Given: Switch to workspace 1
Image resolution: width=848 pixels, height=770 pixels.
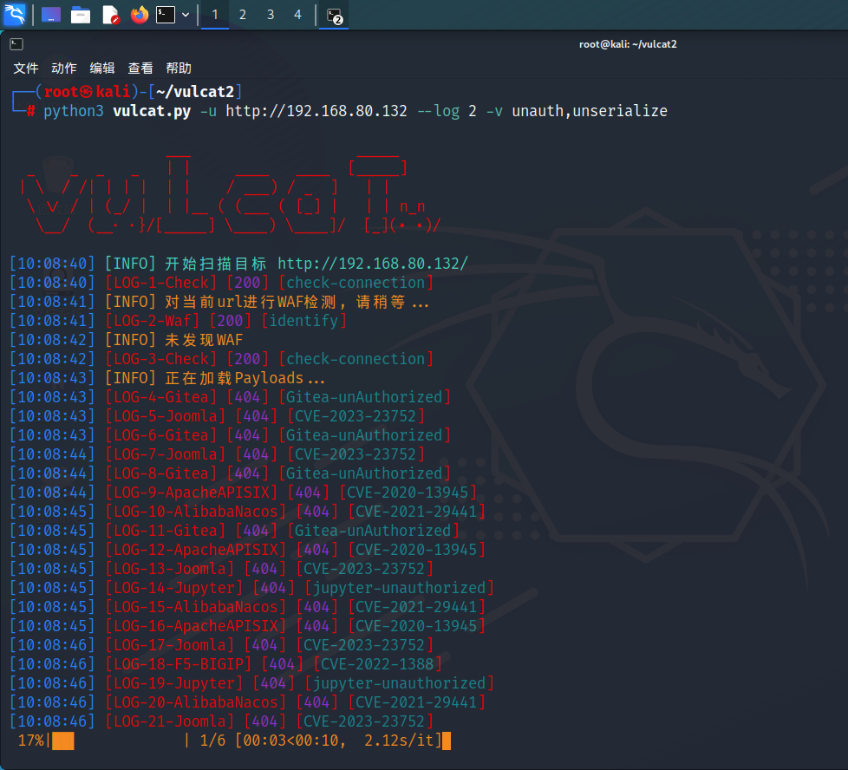Looking at the screenshot, I should tap(215, 15).
